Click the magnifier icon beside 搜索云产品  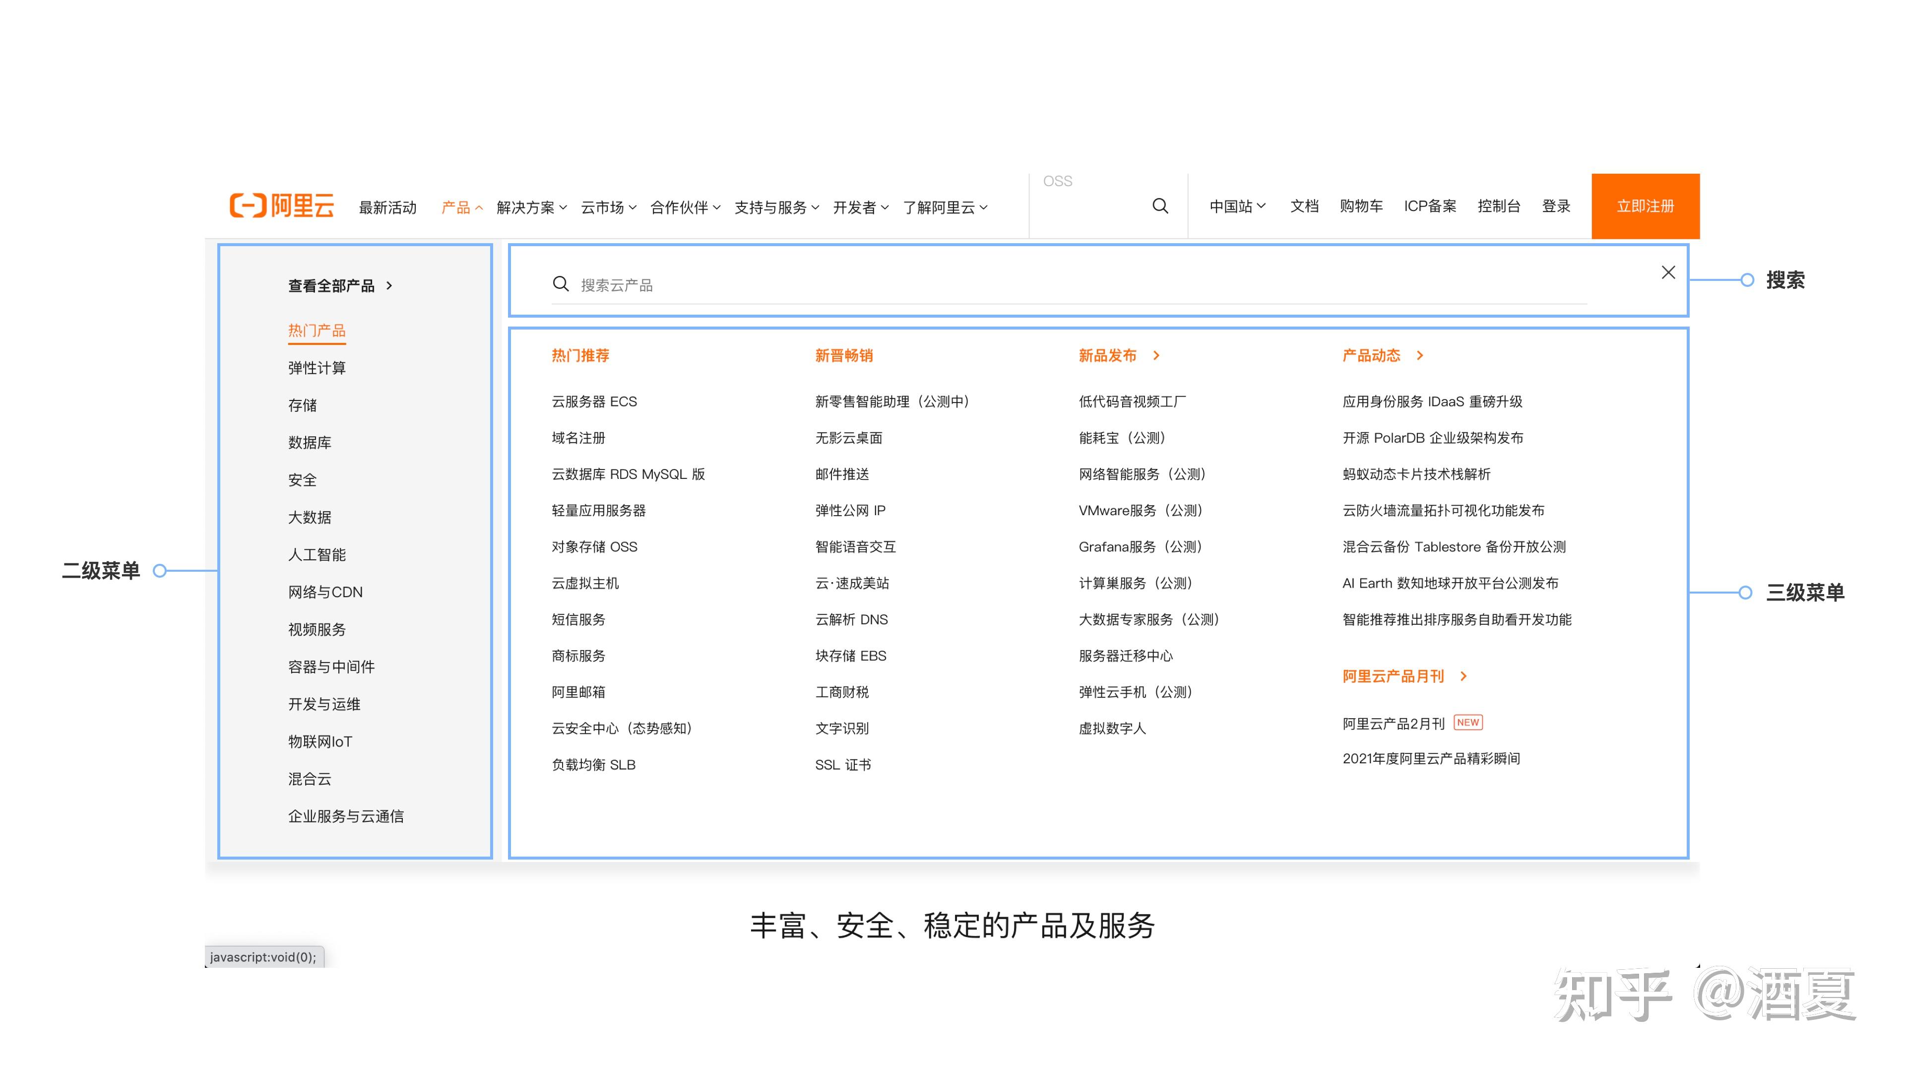coord(561,284)
